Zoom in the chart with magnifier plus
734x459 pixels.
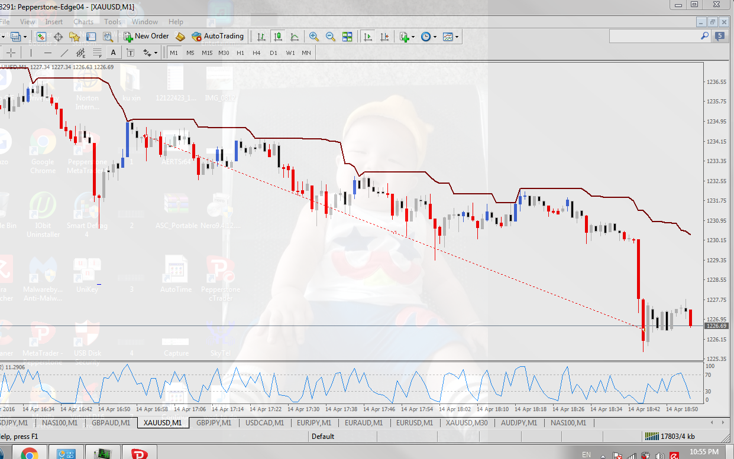[x=314, y=37]
